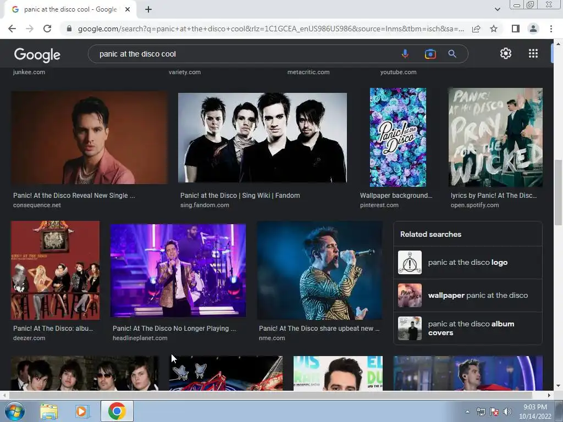Click 'Panic! at the Disco | Sing Wiki | Fandom' link
Screen dimensions: 563x422
tap(240, 196)
